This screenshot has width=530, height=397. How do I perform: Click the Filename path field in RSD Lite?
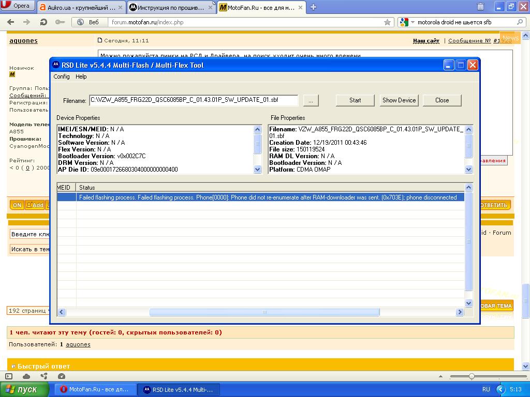point(194,100)
